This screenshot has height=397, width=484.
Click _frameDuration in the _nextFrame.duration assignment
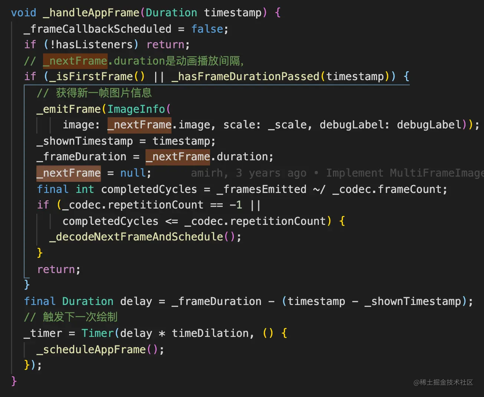81,157
